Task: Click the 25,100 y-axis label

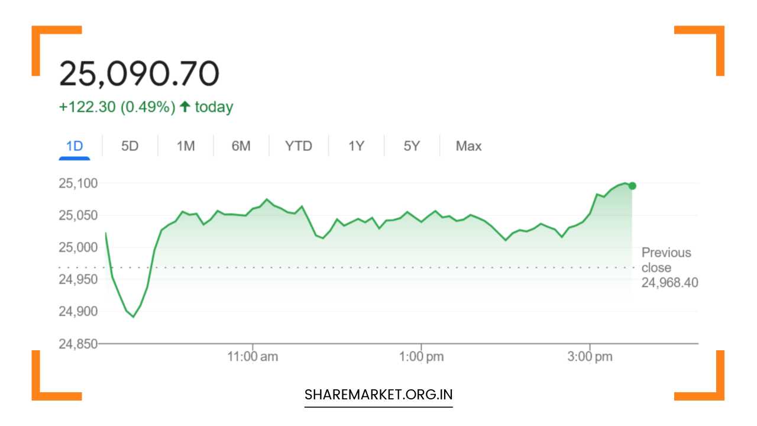Action: pyautogui.click(x=77, y=183)
